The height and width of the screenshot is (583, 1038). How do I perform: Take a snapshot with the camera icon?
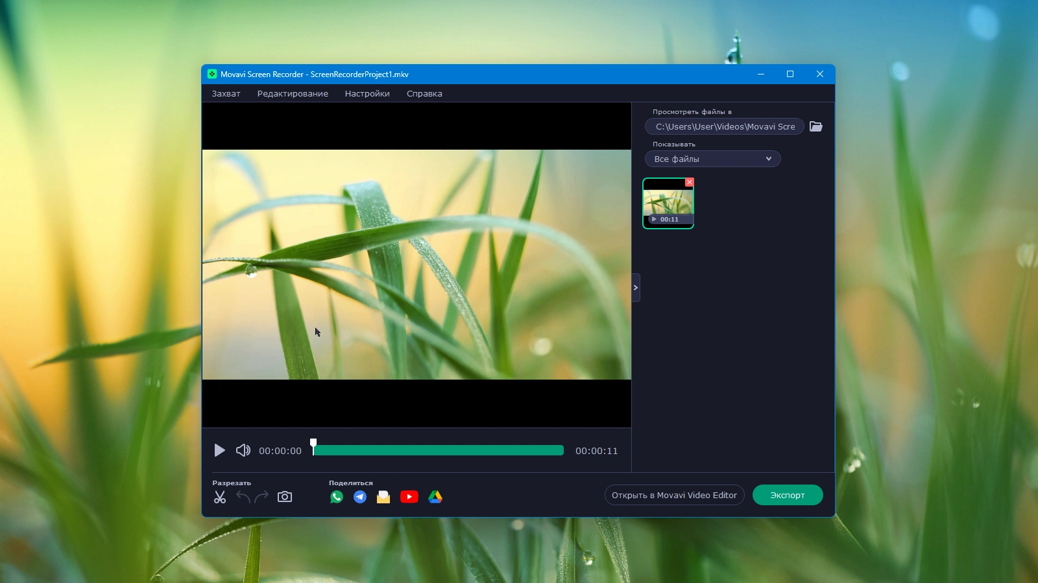click(285, 497)
